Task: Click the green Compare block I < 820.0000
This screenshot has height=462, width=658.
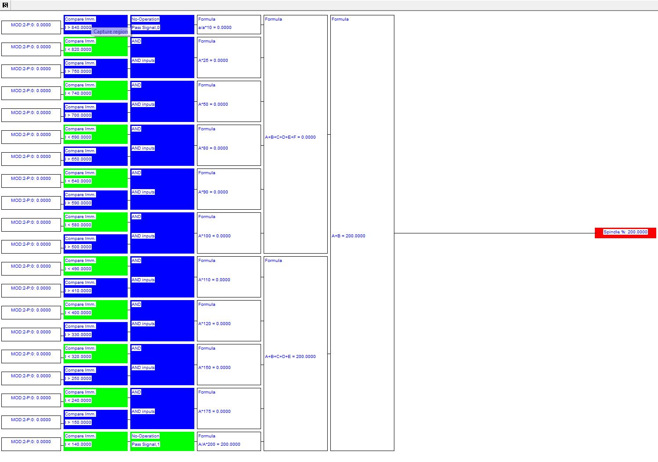Action: [x=96, y=47]
